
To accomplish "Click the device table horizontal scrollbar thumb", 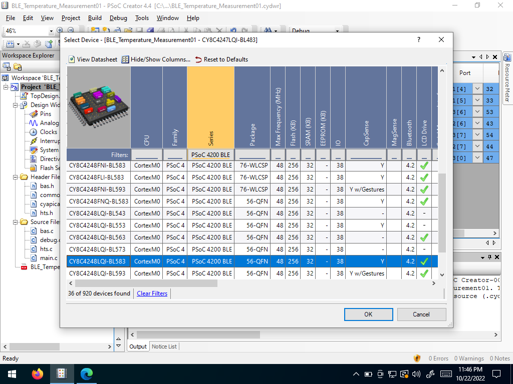I will [x=146, y=283].
